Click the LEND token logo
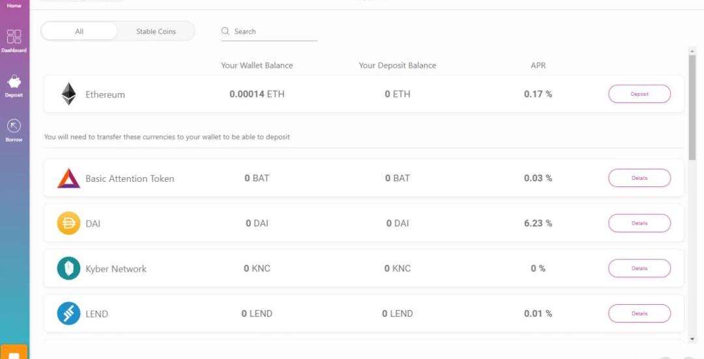This screenshot has height=359, width=704. tap(68, 313)
